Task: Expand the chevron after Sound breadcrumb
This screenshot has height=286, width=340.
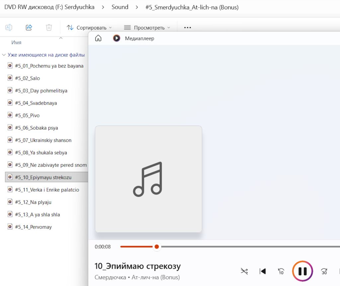Action: [137, 7]
